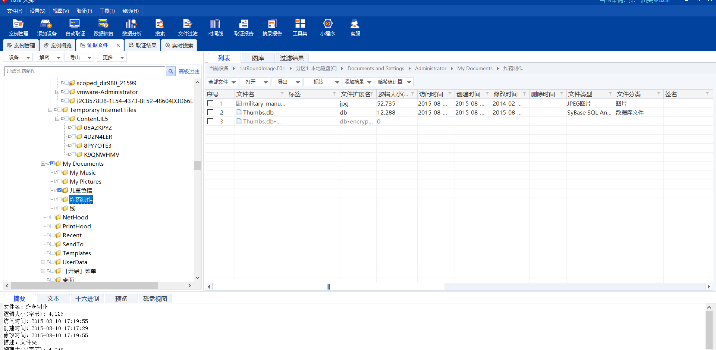The height and width of the screenshot is (350, 716).
Task: Open the 工具(T) menu
Action: point(107,11)
